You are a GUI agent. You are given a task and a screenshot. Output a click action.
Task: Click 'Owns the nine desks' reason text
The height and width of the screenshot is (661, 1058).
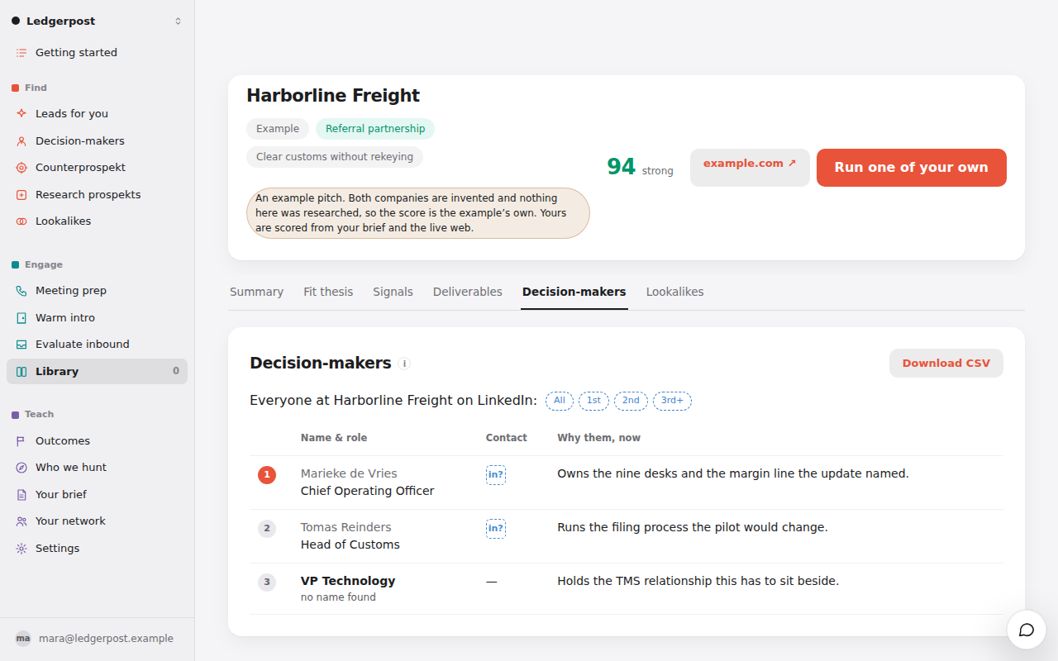point(733,474)
